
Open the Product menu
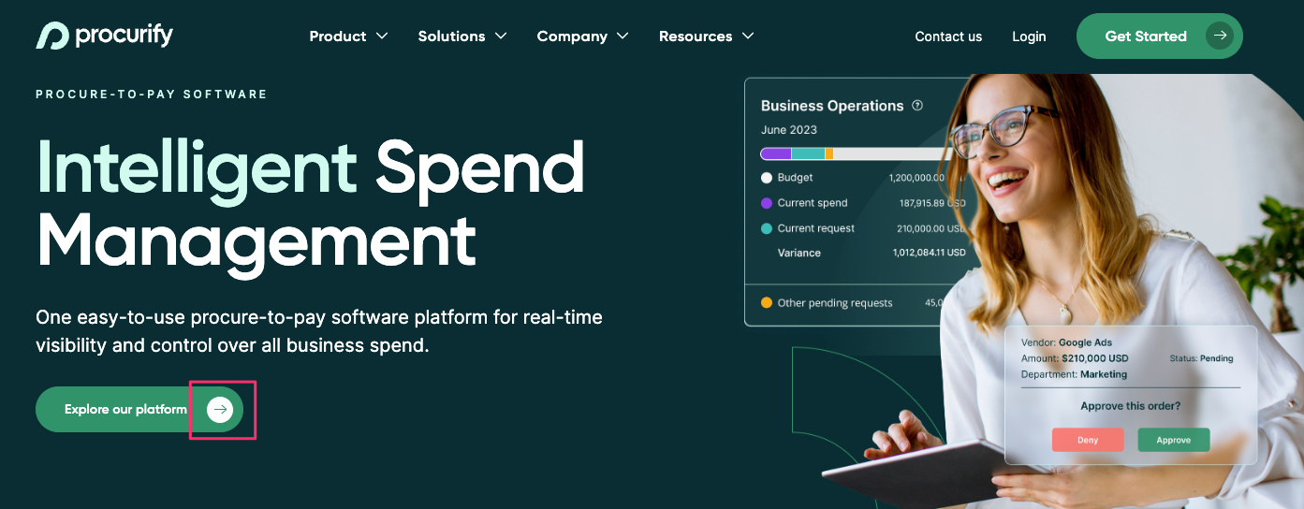coord(348,36)
